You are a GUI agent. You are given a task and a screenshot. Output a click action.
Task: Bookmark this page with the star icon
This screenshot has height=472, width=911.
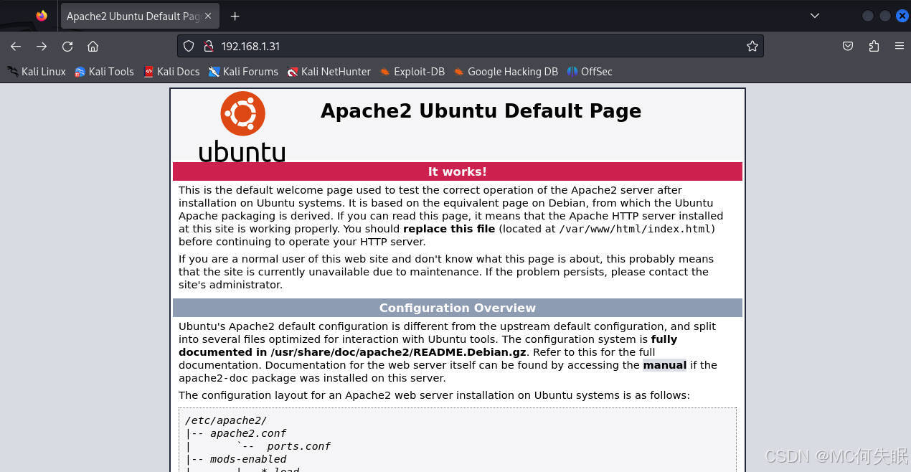752,46
